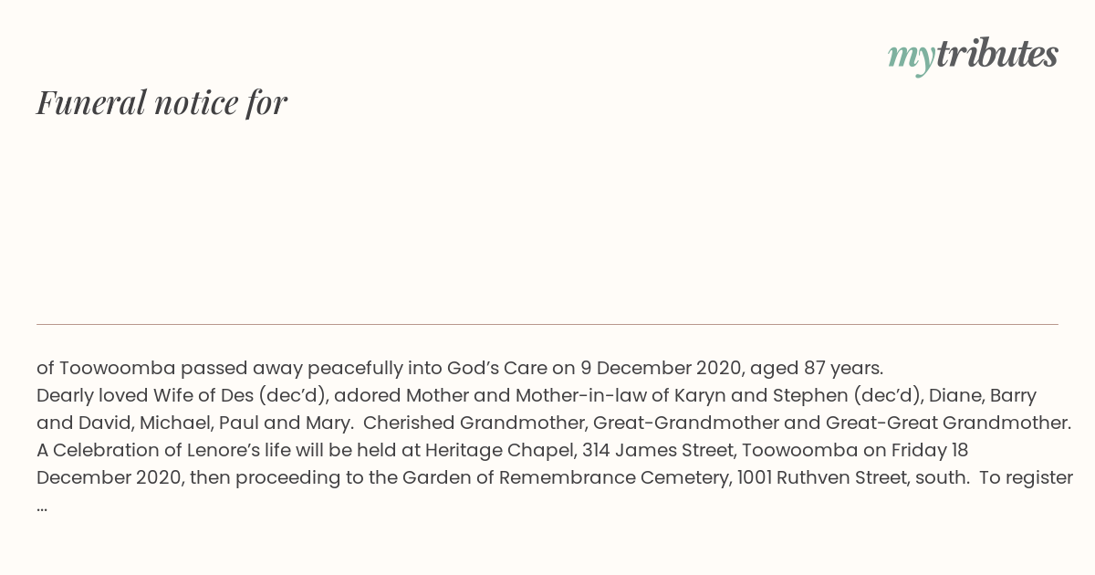This screenshot has height=575, width=1095.
Task: Click the "To register" text
Action: tap(1026, 477)
